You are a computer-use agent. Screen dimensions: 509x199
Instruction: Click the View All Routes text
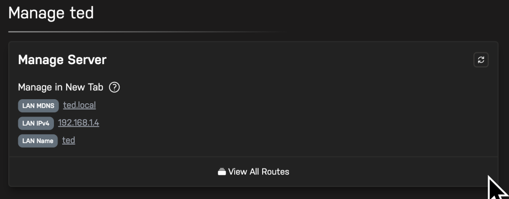[x=259, y=172]
